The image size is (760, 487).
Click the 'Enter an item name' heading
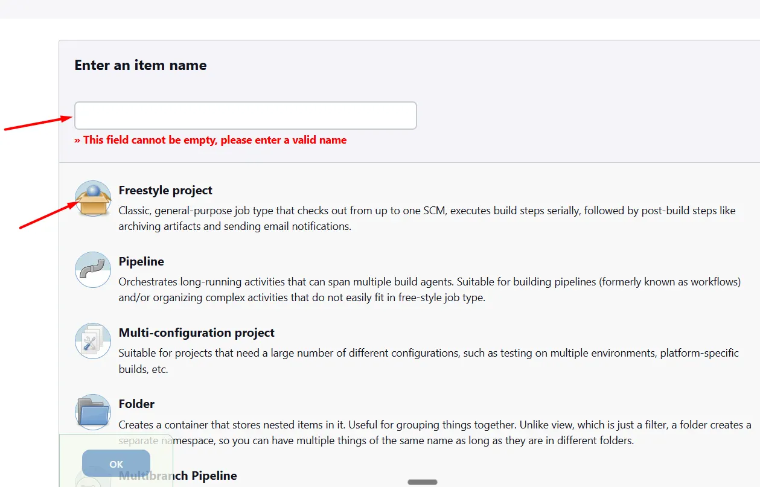click(140, 65)
